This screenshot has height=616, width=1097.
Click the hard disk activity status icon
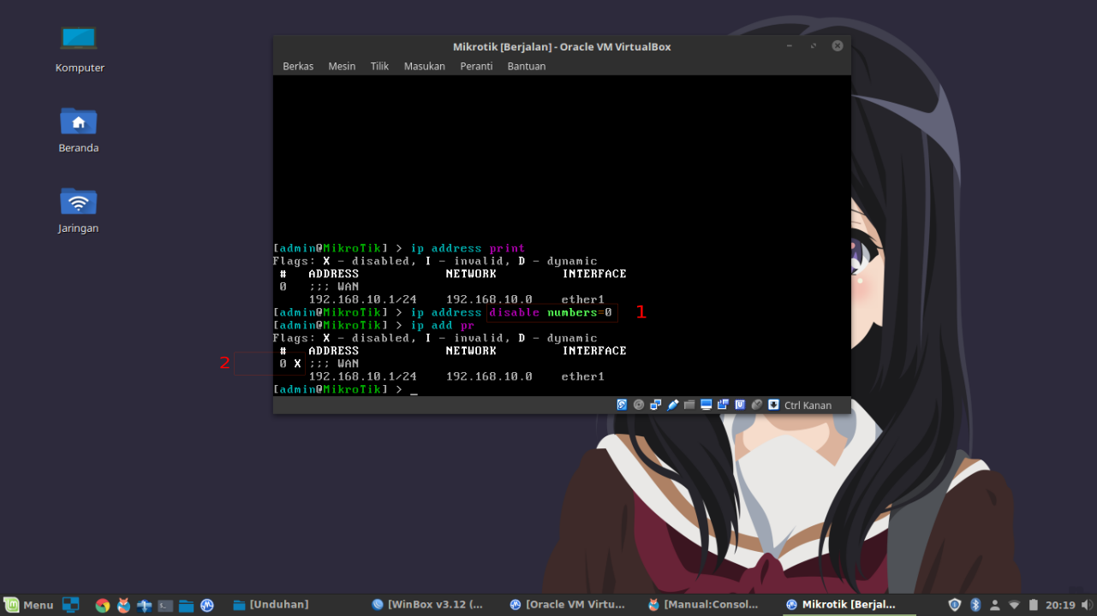coord(623,405)
